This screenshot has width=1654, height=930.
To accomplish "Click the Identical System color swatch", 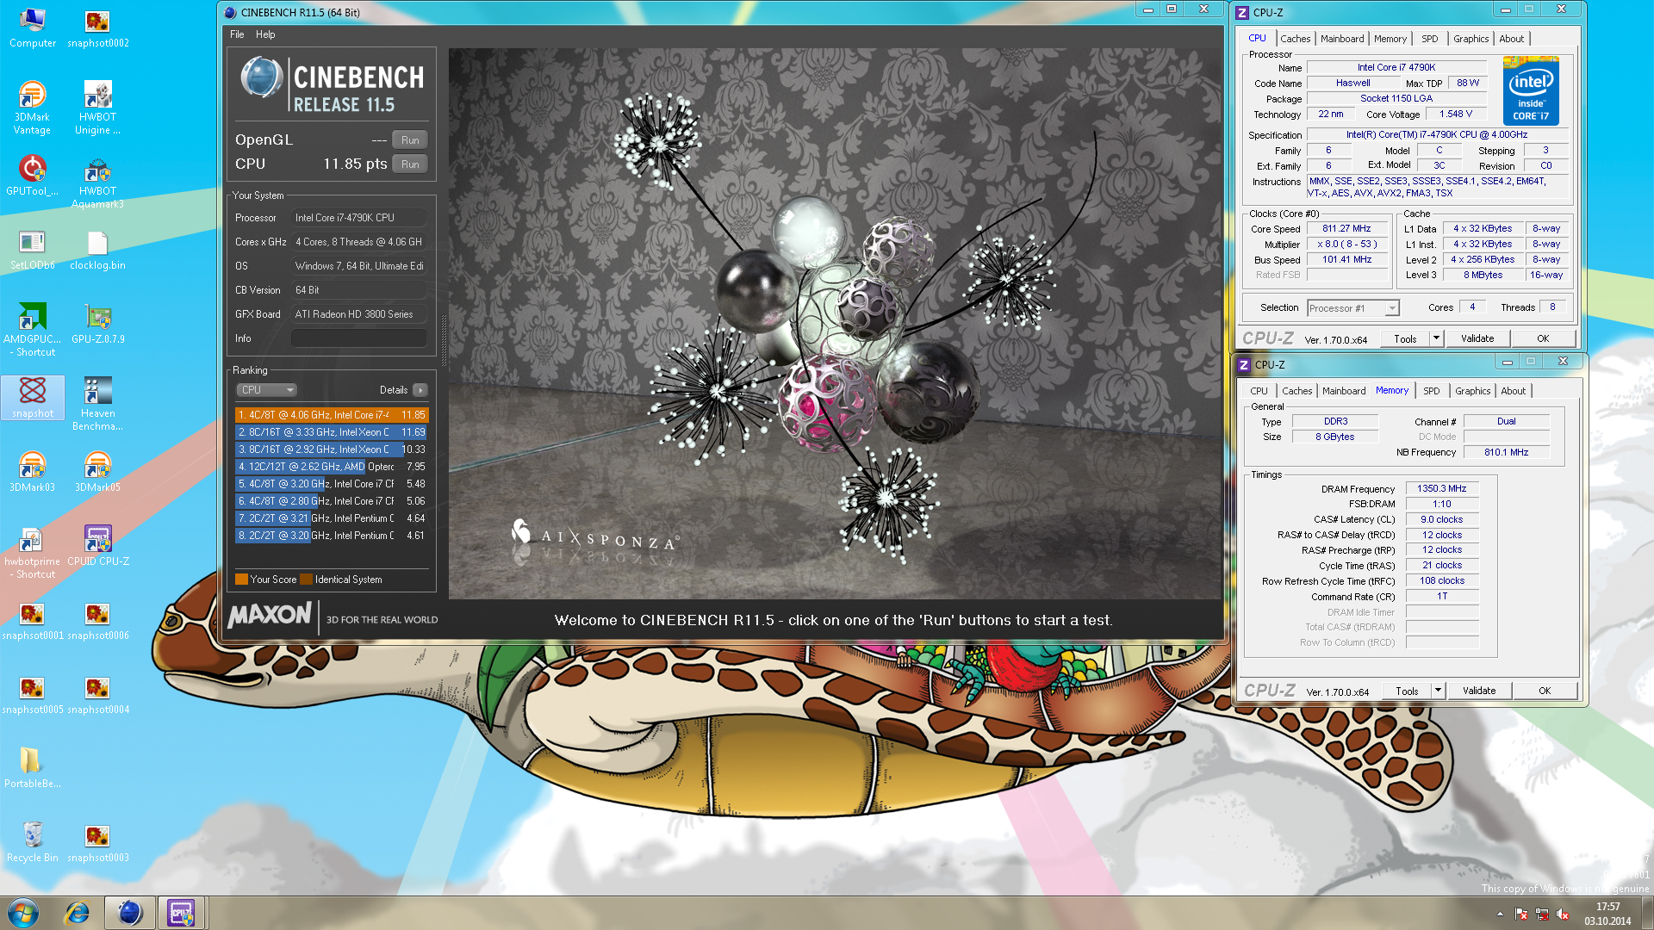I will coord(306,580).
